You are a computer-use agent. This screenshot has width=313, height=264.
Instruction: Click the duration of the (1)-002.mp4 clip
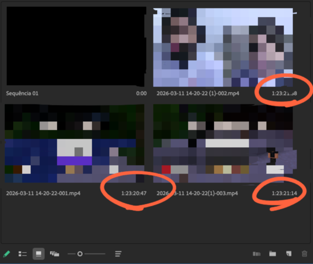(x=284, y=93)
